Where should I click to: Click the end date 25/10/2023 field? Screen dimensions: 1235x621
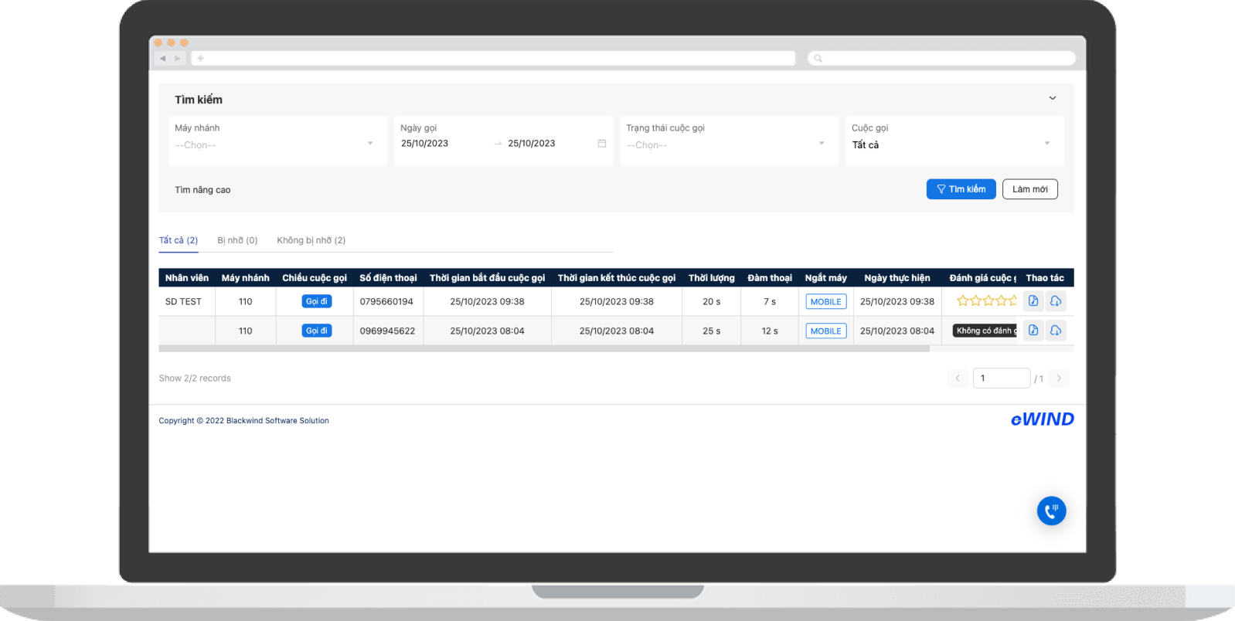(x=532, y=144)
